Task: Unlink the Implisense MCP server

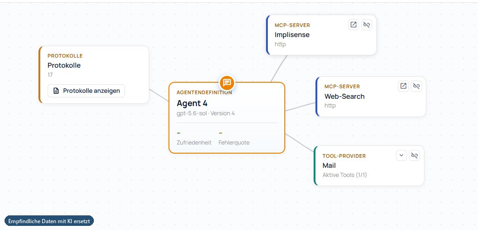Action: [x=367, y=25]
